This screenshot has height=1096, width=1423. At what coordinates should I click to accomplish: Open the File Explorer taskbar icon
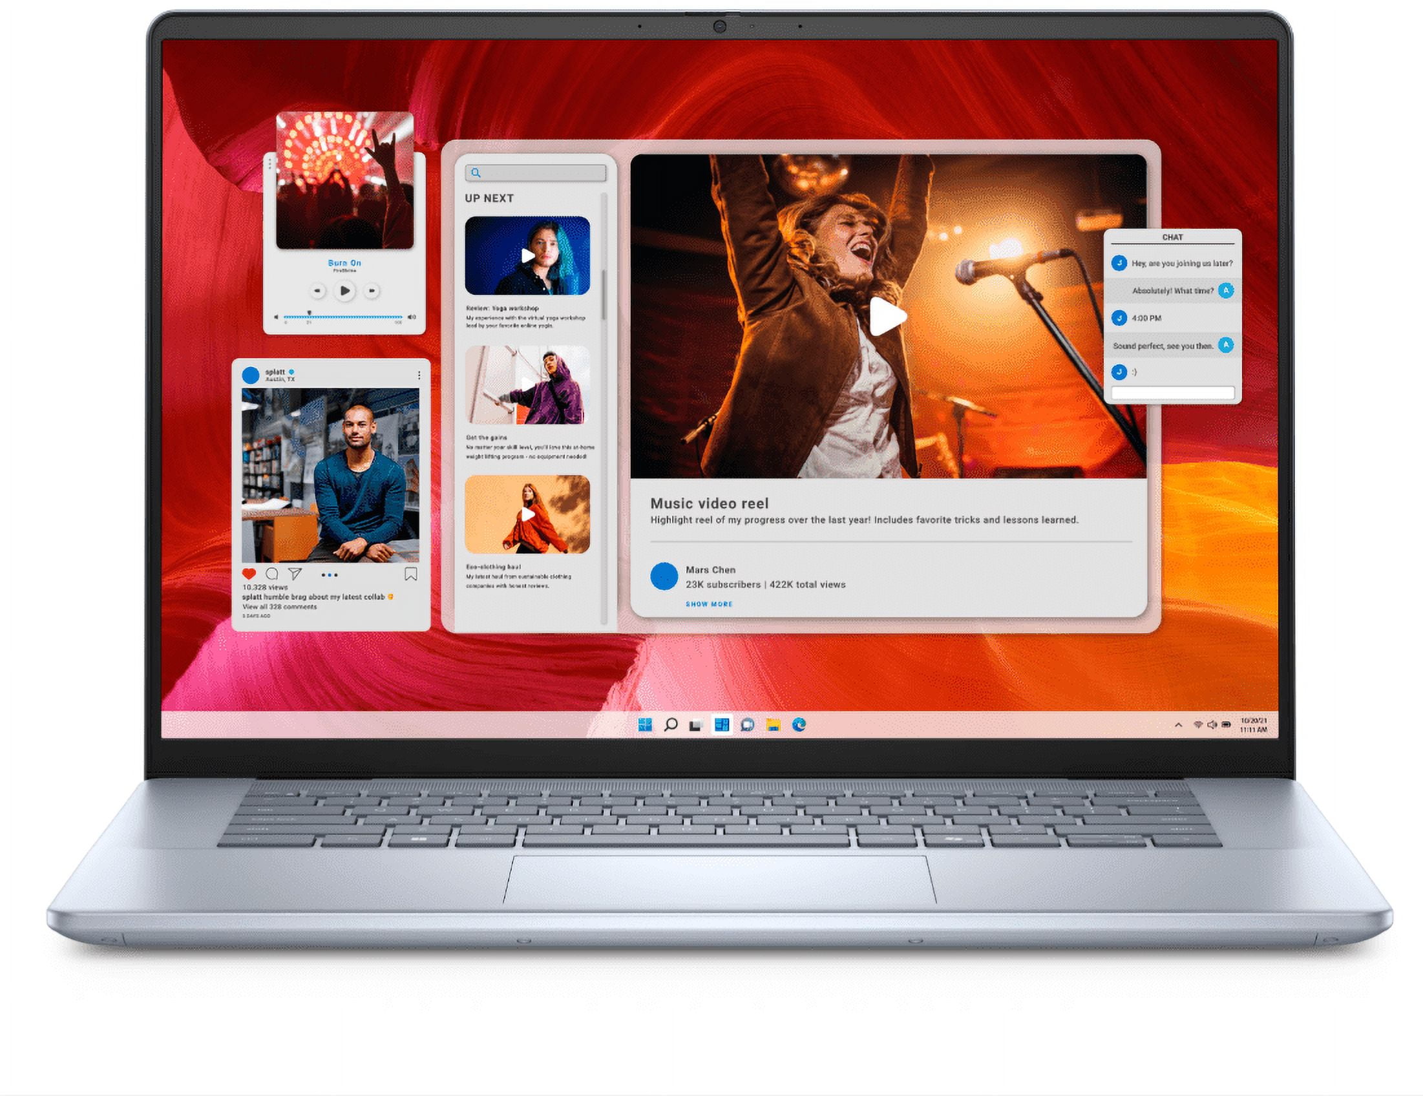click(773, 724)
